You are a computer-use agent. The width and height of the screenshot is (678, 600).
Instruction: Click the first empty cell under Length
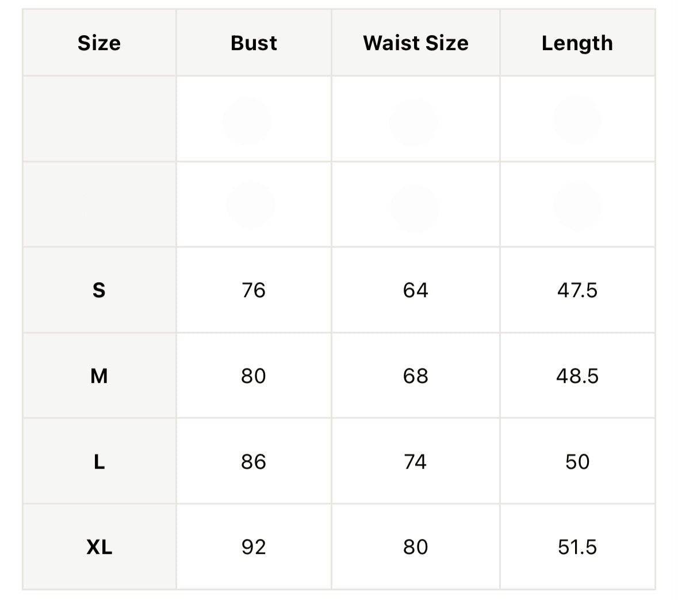577,119
